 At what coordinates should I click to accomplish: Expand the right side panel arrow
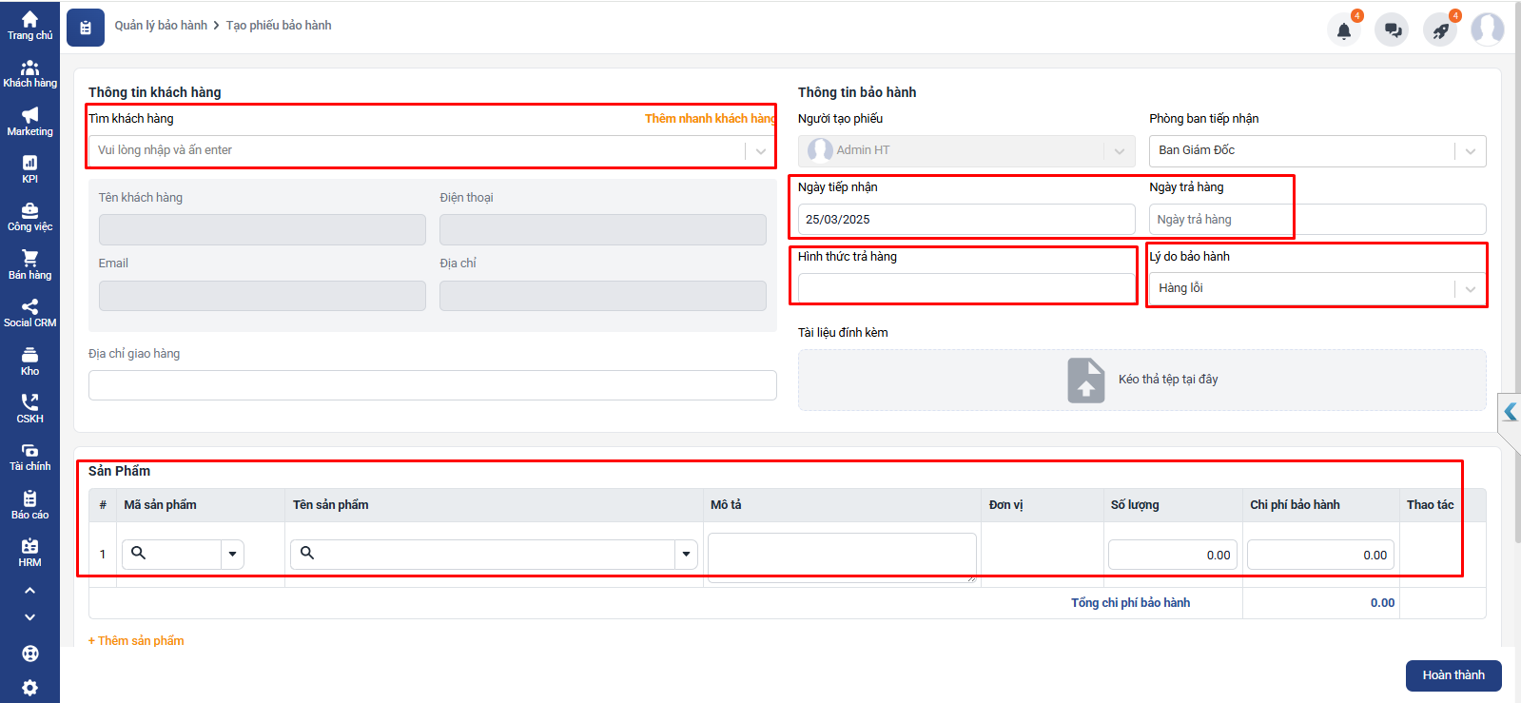point(1510,412)
